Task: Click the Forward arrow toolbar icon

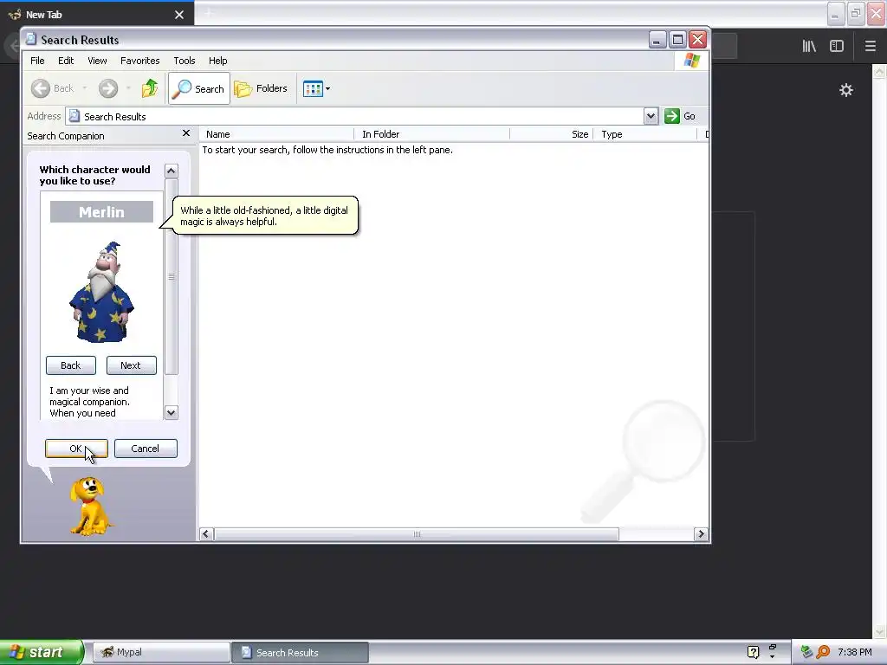Action: (108, 88)
